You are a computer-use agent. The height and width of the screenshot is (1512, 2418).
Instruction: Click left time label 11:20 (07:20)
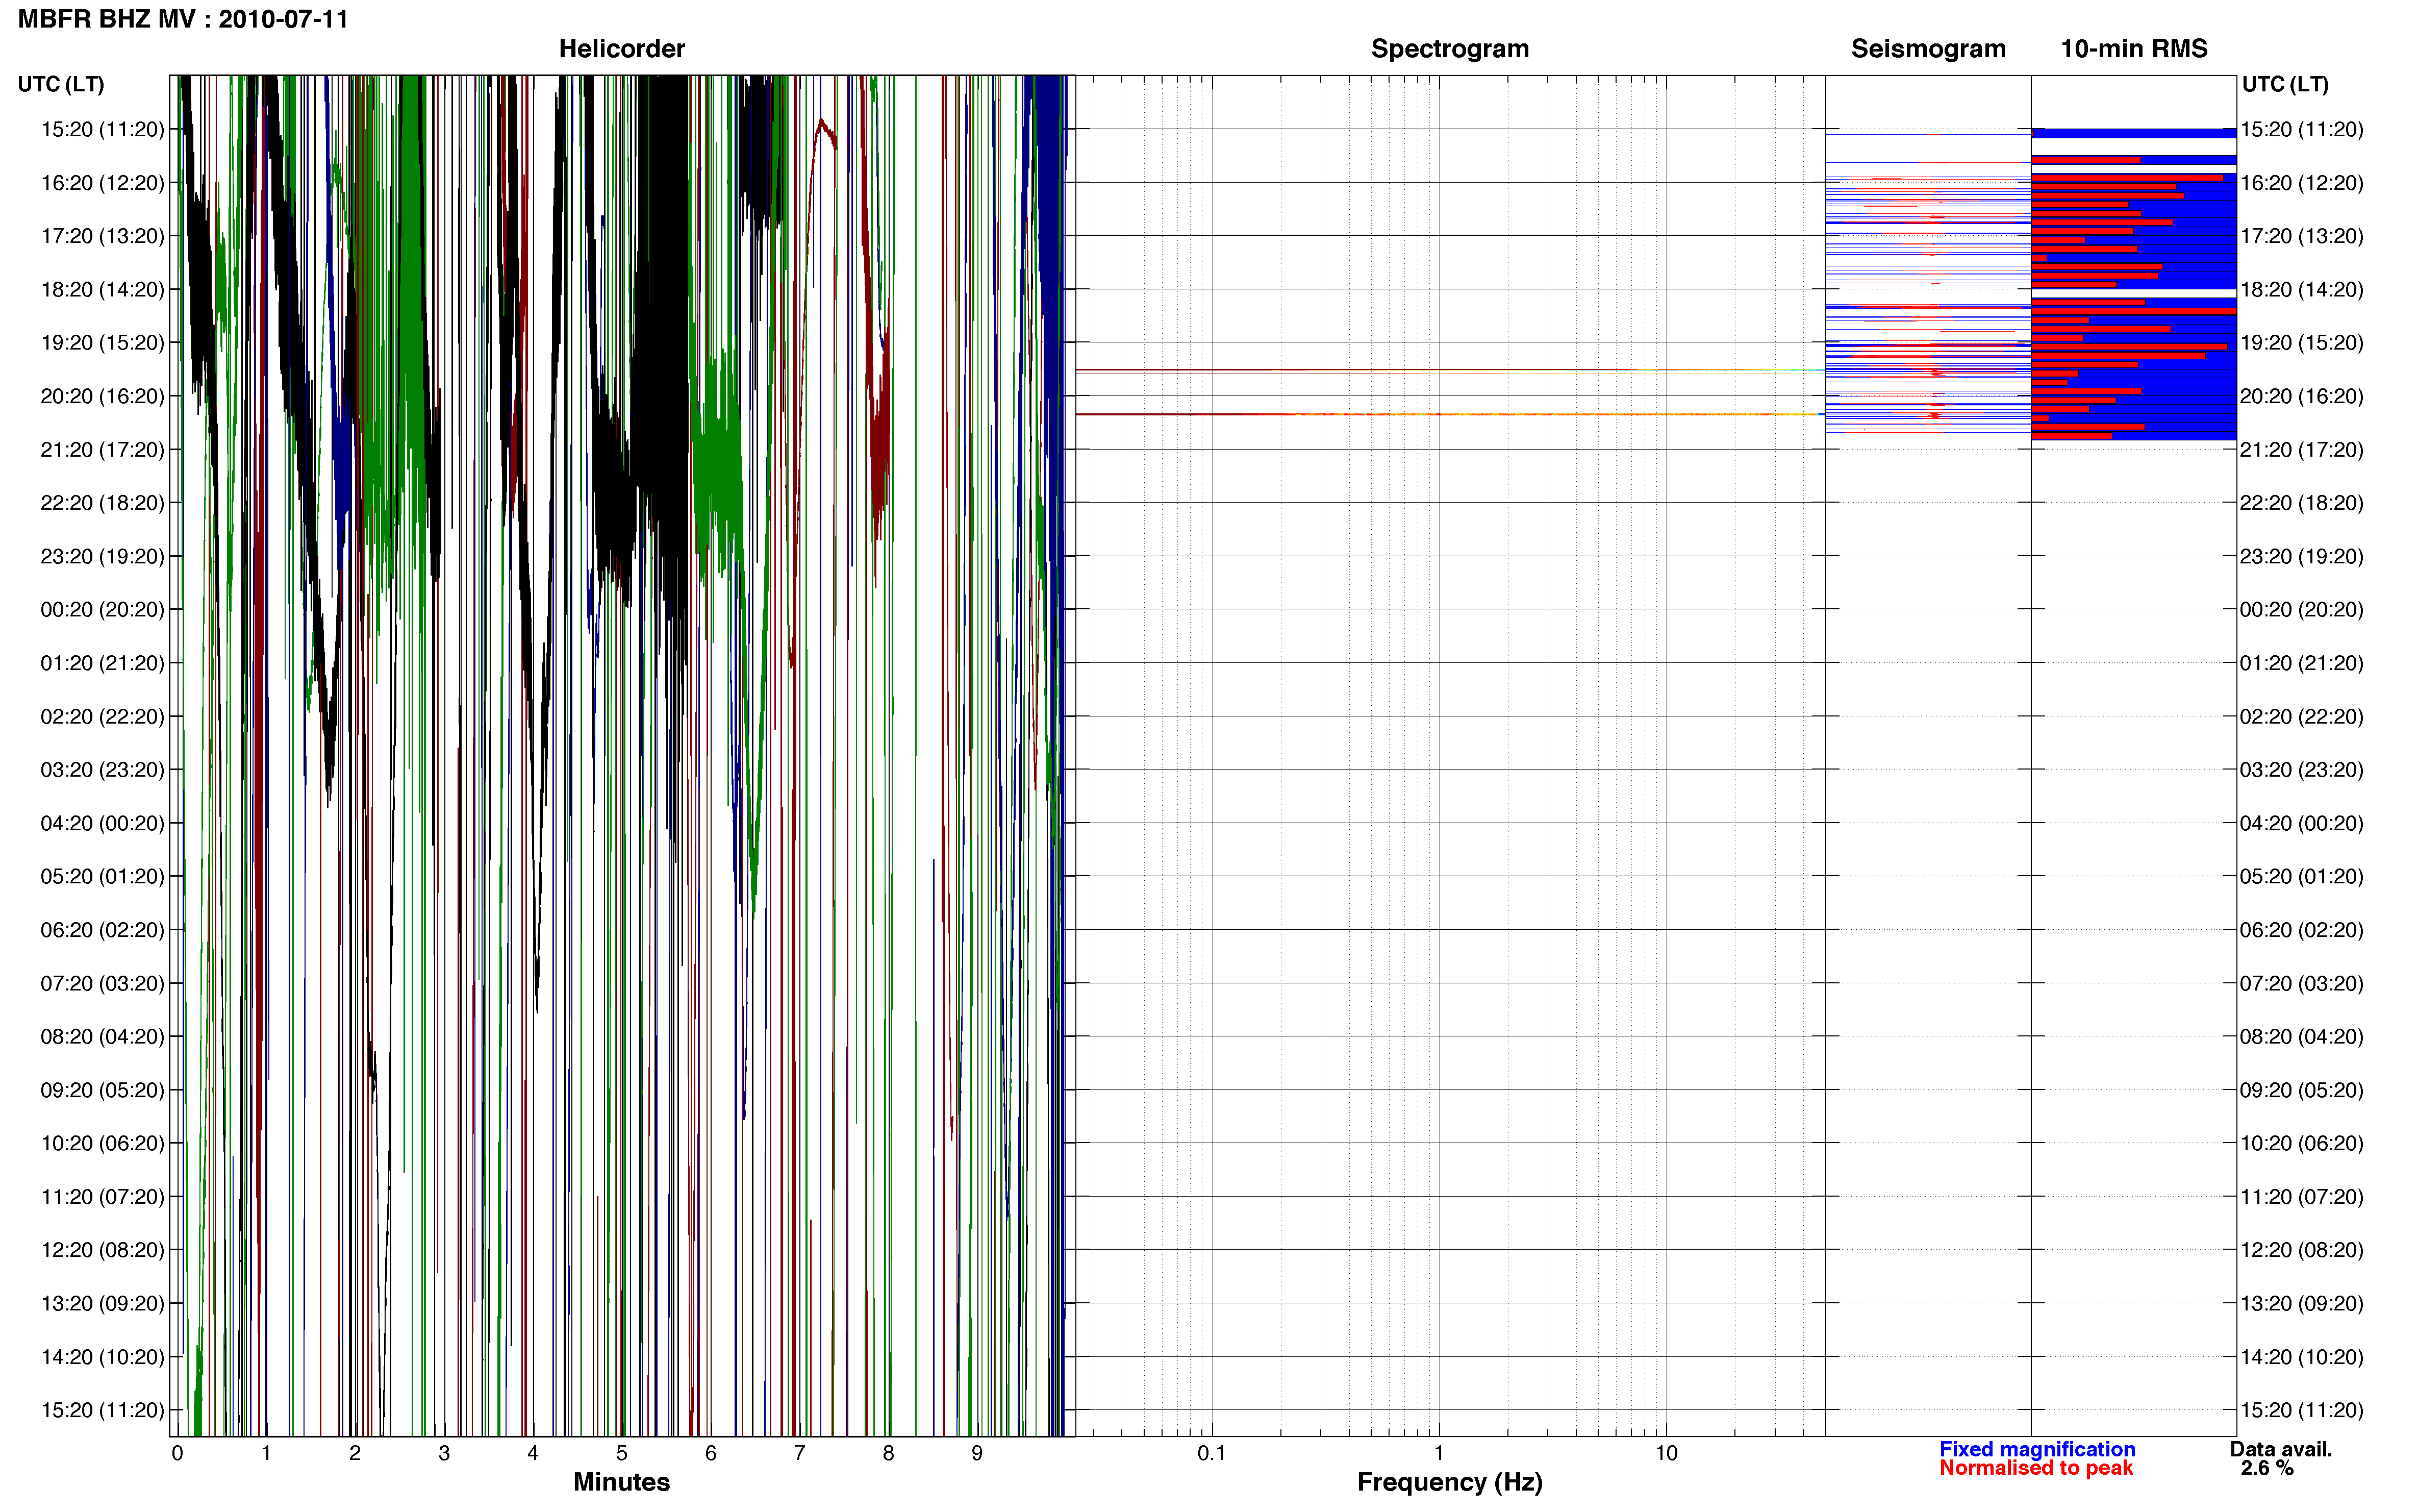tap(102, 1197)
